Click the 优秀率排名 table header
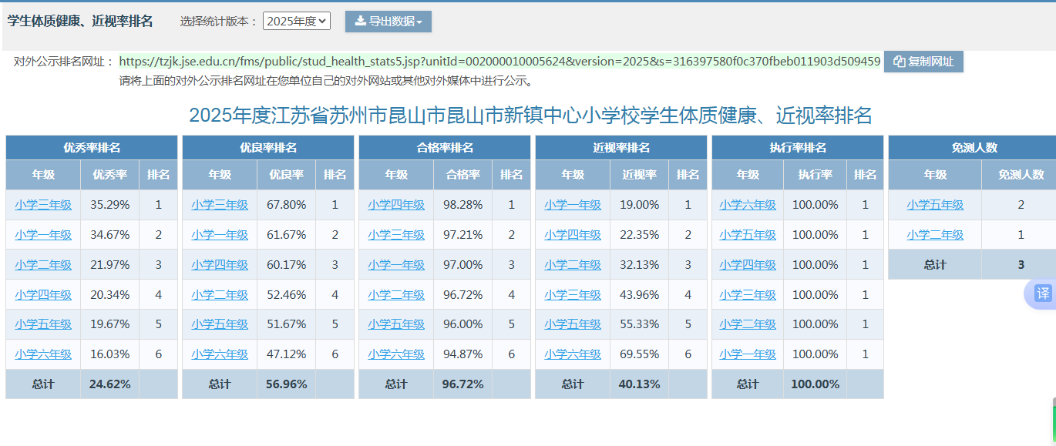 (92, 148)
